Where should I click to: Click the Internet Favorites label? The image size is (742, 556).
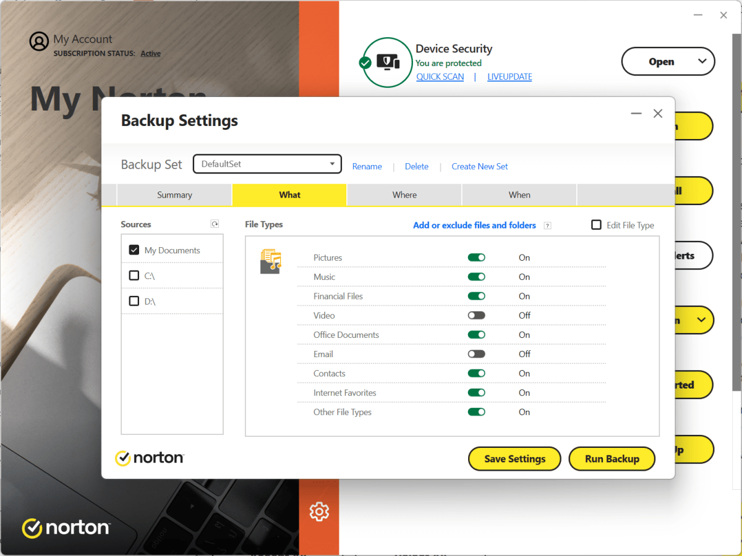click(344, 392)
